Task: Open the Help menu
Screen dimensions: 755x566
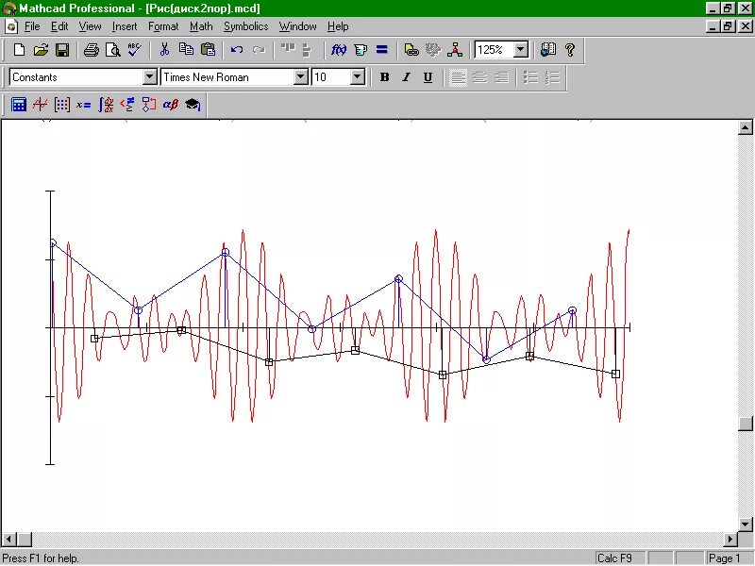Action: pos(338,26)
